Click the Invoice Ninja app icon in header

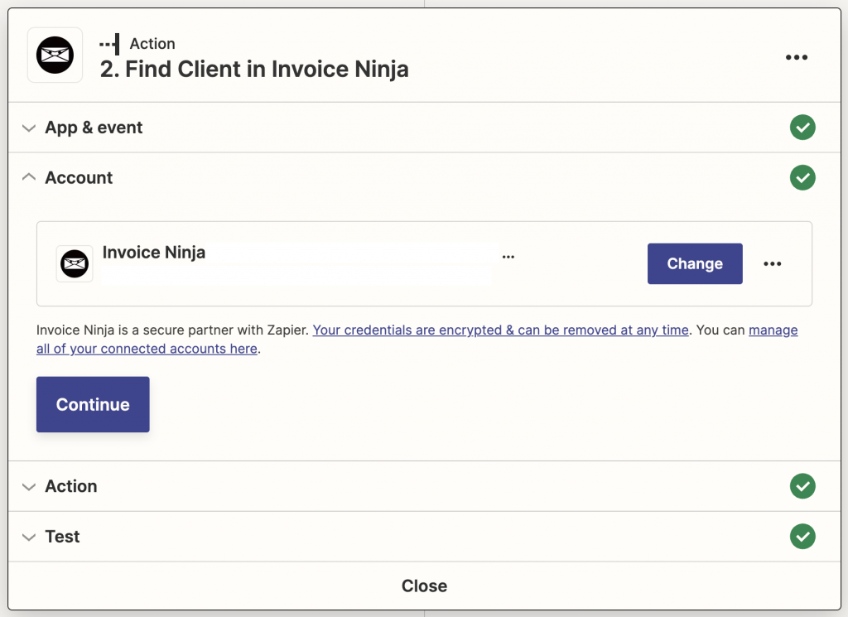[x=55, y=55]
